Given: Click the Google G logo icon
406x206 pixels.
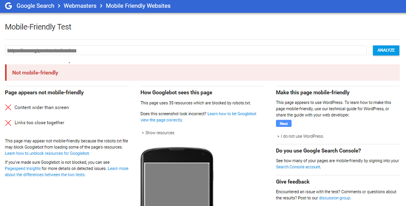Looking at the screenshot, I should point(9,6).
